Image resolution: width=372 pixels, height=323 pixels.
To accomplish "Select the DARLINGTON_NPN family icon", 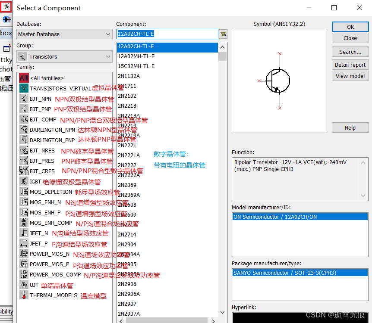I will pyautogui.click(x=24, y=129).
